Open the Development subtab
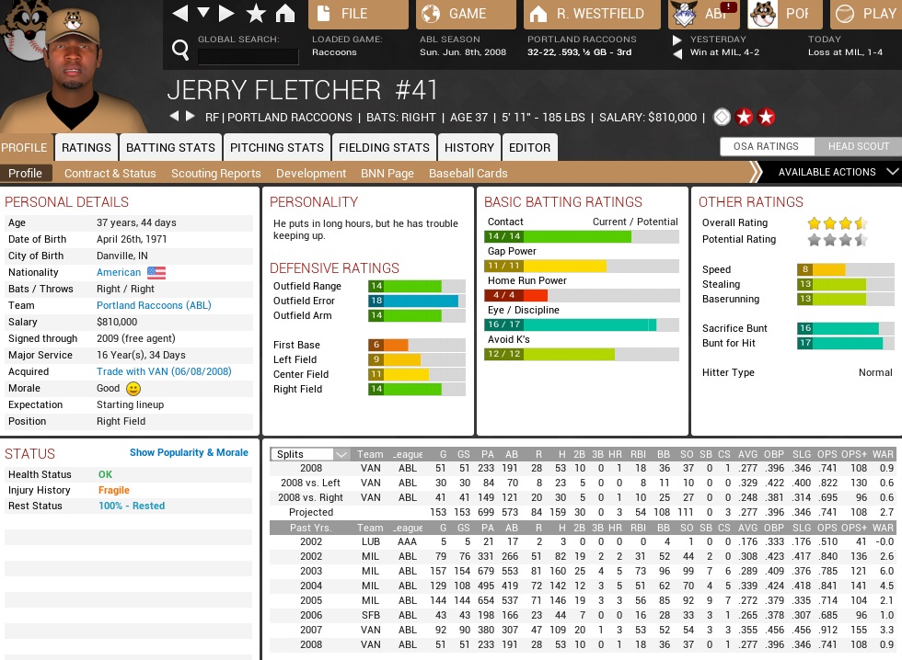 click(x=311, y=173)
